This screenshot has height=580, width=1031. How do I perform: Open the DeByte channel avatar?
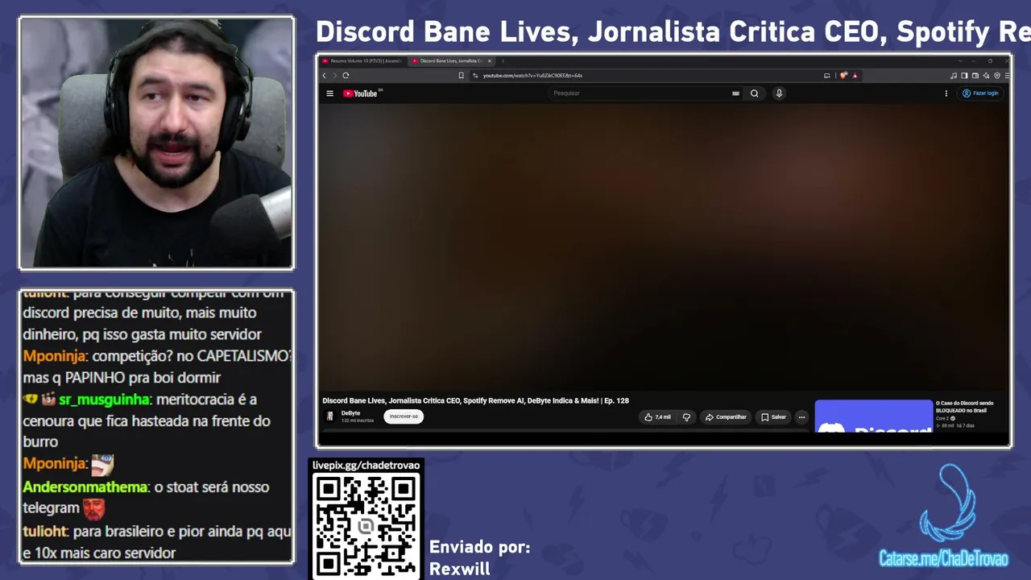click(329, 416)
